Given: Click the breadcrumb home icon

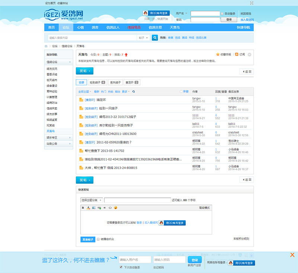Looking at the screenshot, I should pos(46,46).
